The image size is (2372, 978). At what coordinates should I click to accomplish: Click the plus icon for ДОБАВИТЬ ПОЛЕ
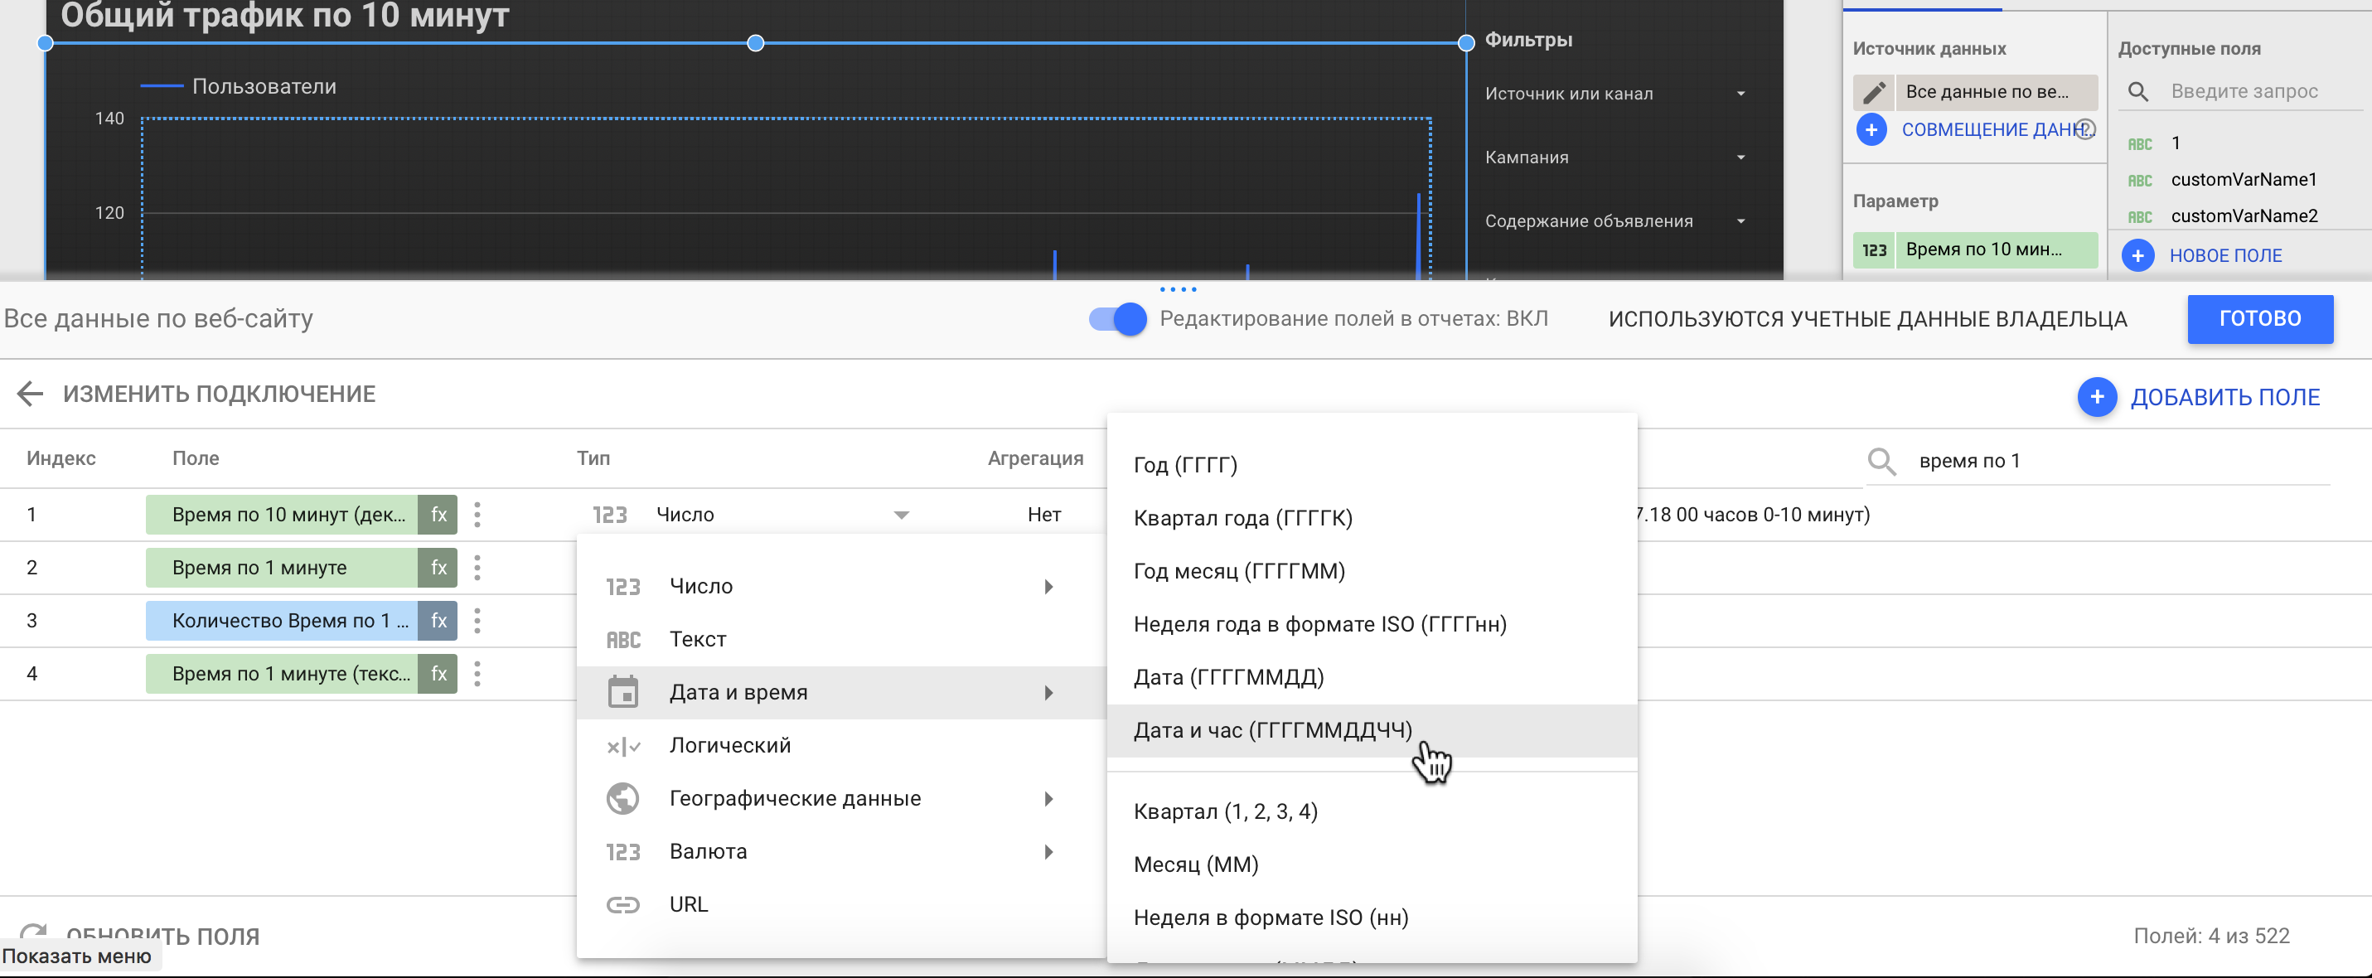(2097, 397)
